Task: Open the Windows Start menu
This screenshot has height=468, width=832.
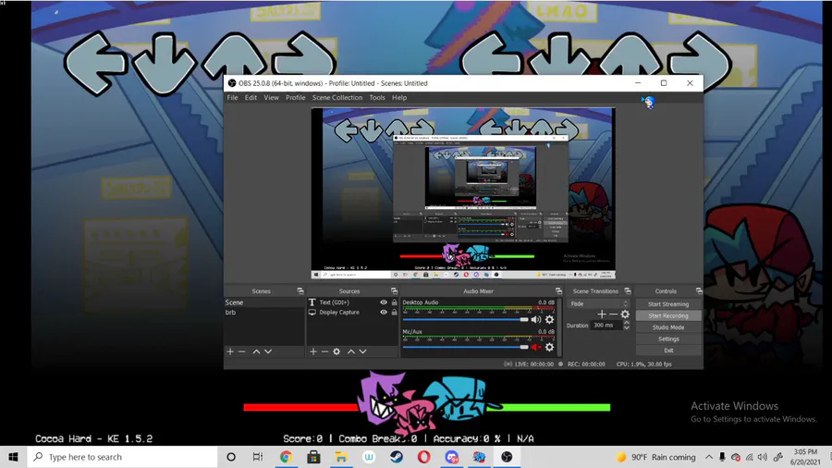Action: click(x=13, y=457)
